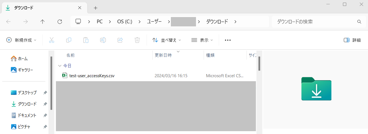Click the Rename icon in toolbar
The width and height of the screenshot is (368, 134).
coord(103,40)
